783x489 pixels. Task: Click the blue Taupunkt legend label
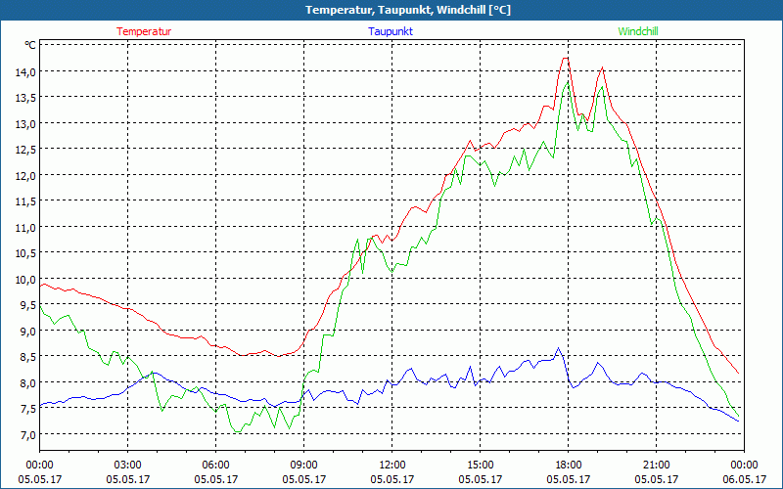(391, 31)
